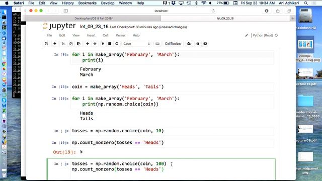Restart the kernel with the circular arrow icon
Image resolution: width=322 pixels, height=181 pixels.
(x=117, y=44)
